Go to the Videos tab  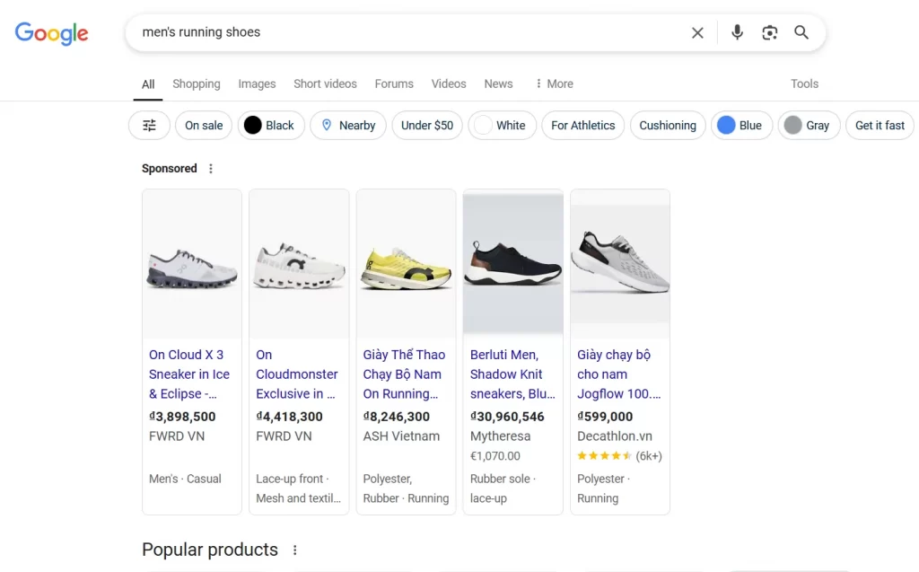tap(449, 84)
